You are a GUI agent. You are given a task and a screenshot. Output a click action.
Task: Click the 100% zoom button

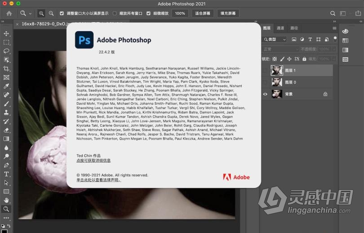[180, 13]
